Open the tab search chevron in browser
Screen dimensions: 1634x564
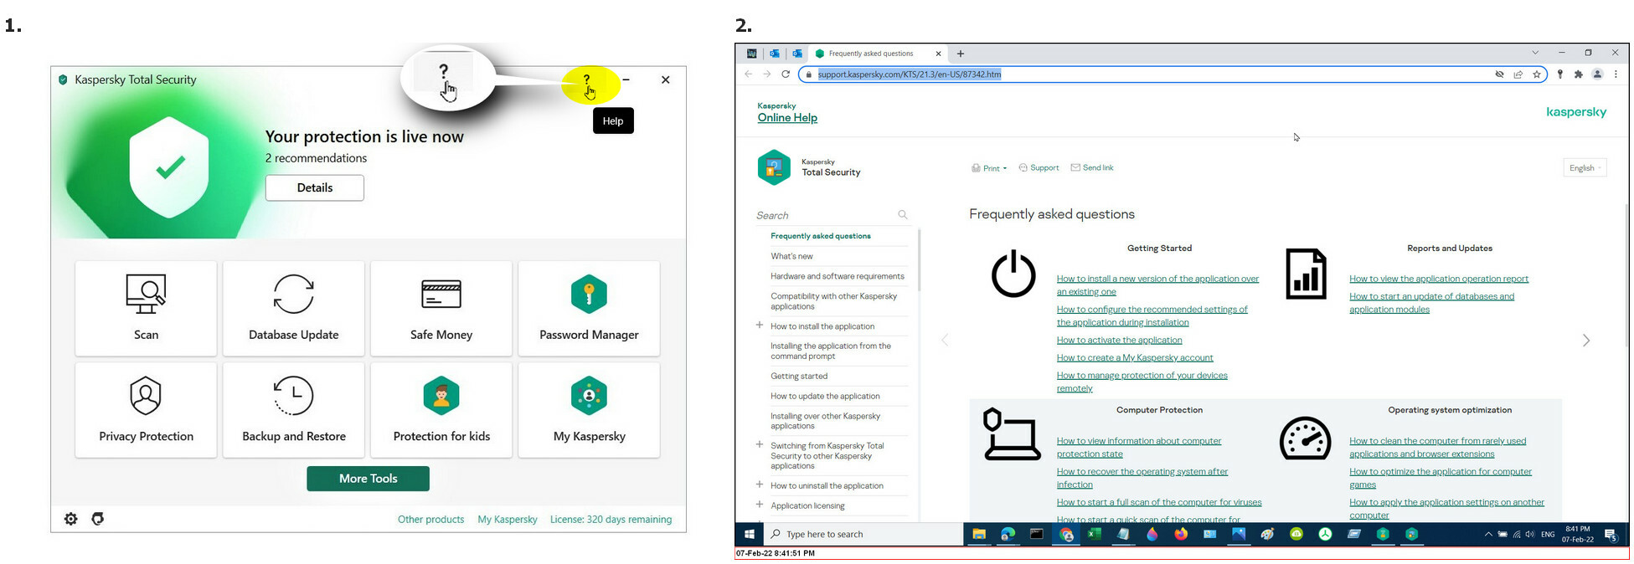(x=1535, y=53)
